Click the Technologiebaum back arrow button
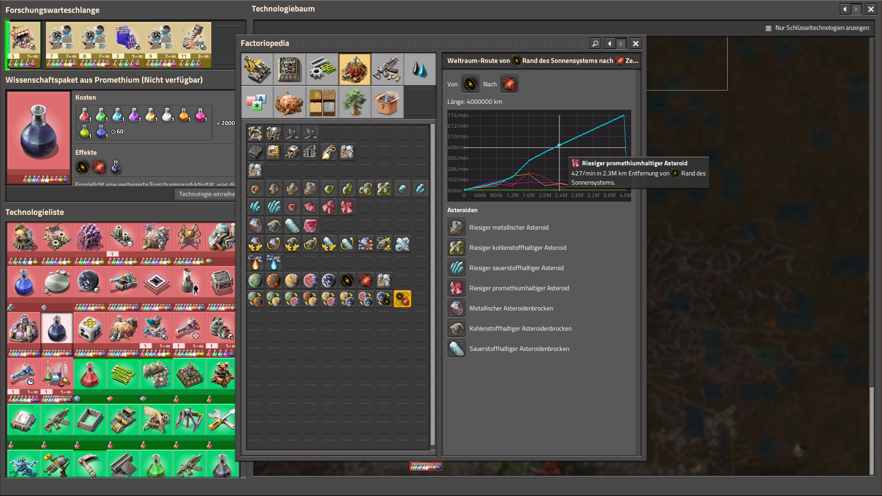Image resolution: width=882 pixels, height=496 pixels. pos(845,9)
